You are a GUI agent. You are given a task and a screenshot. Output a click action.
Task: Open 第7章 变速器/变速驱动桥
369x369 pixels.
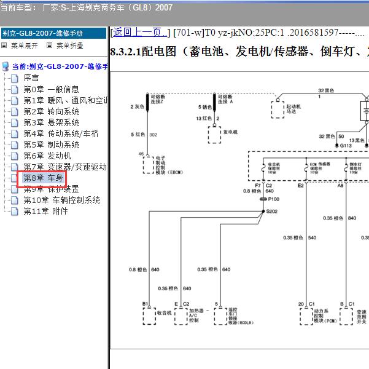pos(65,167)
